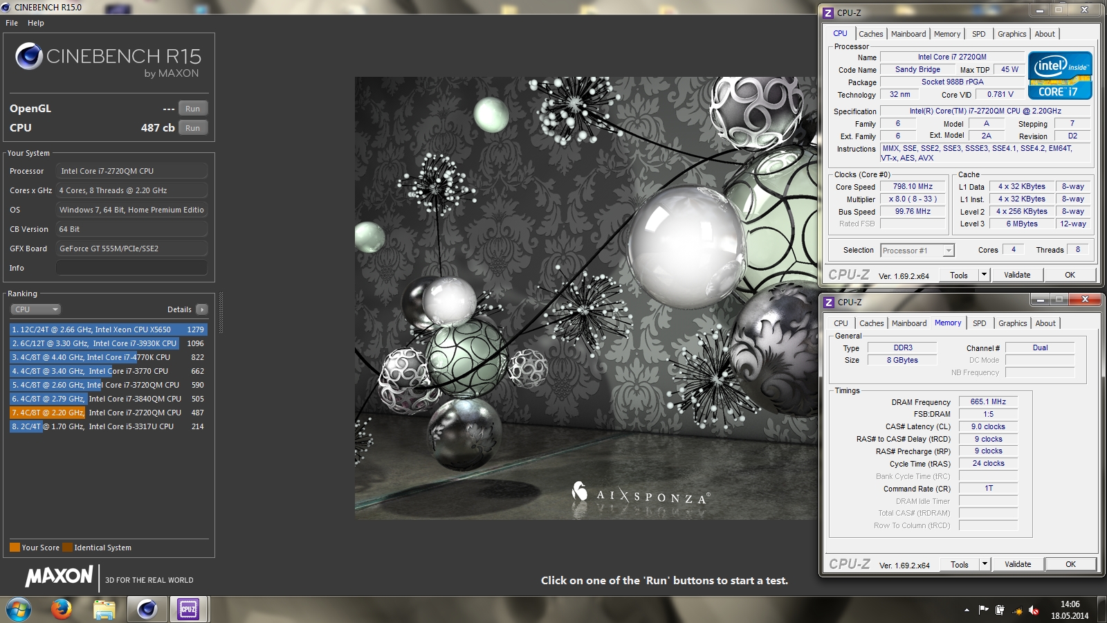Launch Firefox from the taskbar
1107x623 pixels.
point(62,609)
